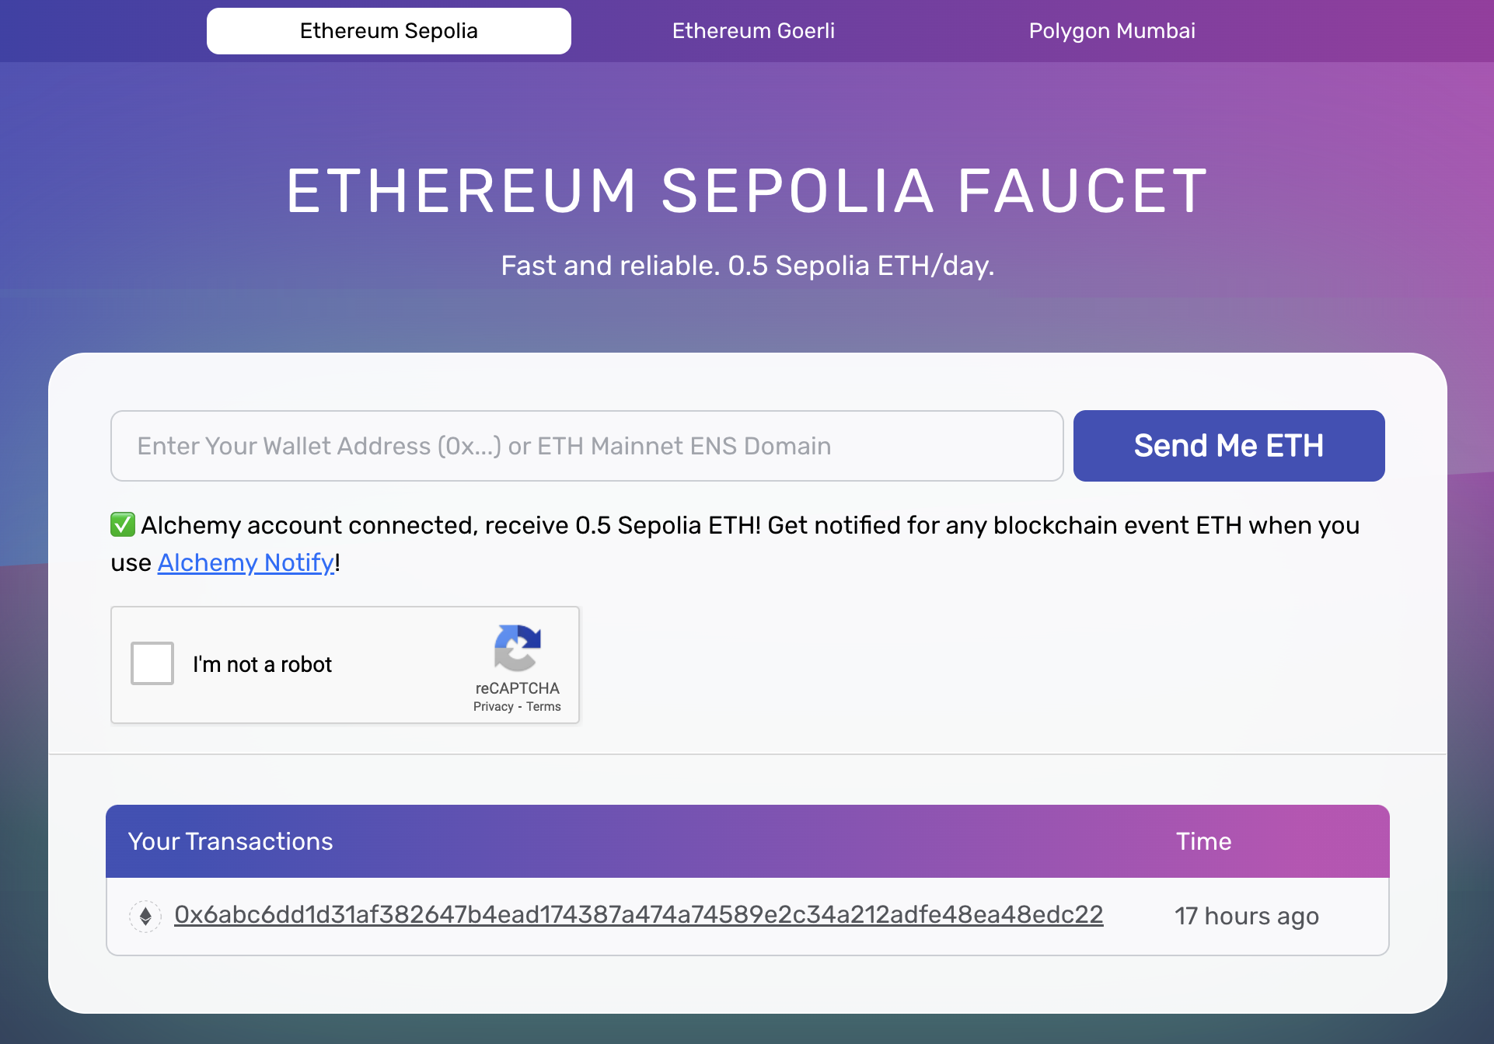1494x1044 pixels.
Task: Click the Time column header
Action: click(1203, 841)
